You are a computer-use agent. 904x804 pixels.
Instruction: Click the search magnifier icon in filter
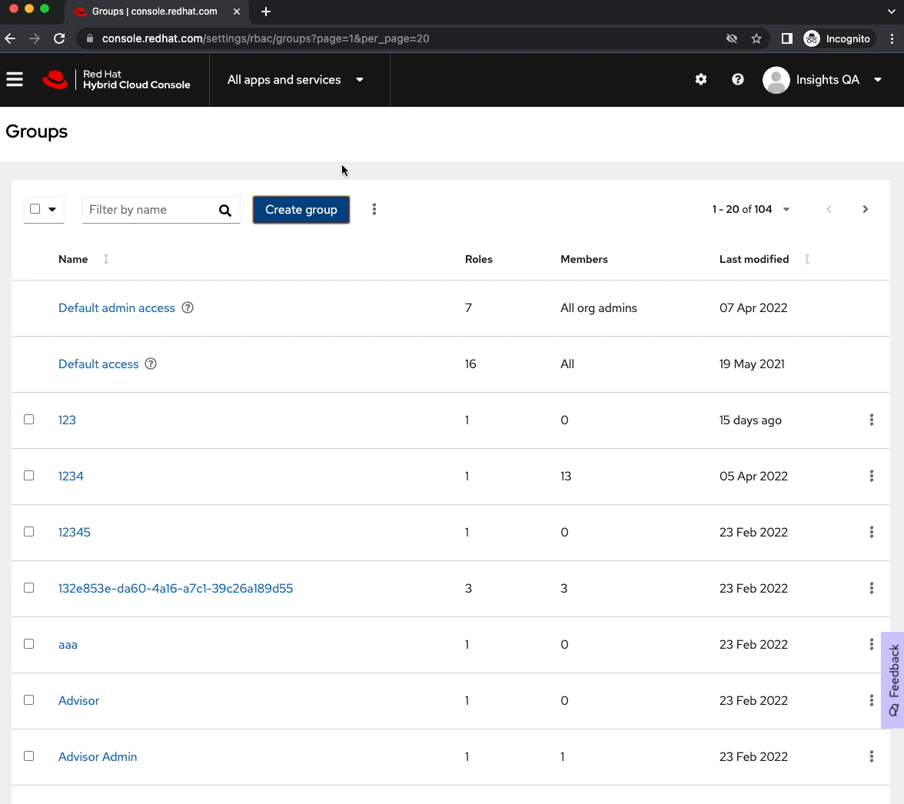click(225, 210)
